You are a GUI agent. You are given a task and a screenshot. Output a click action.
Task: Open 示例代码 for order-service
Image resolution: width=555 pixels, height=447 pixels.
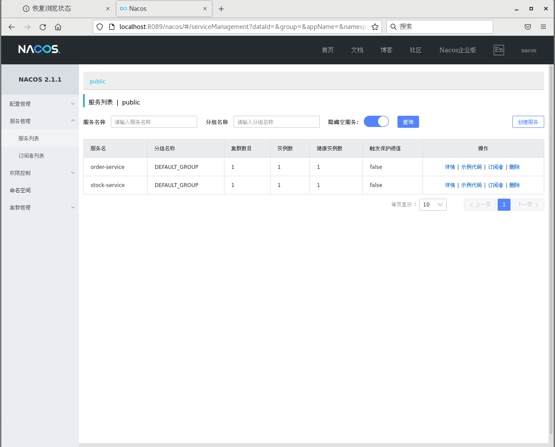[471, 167]
